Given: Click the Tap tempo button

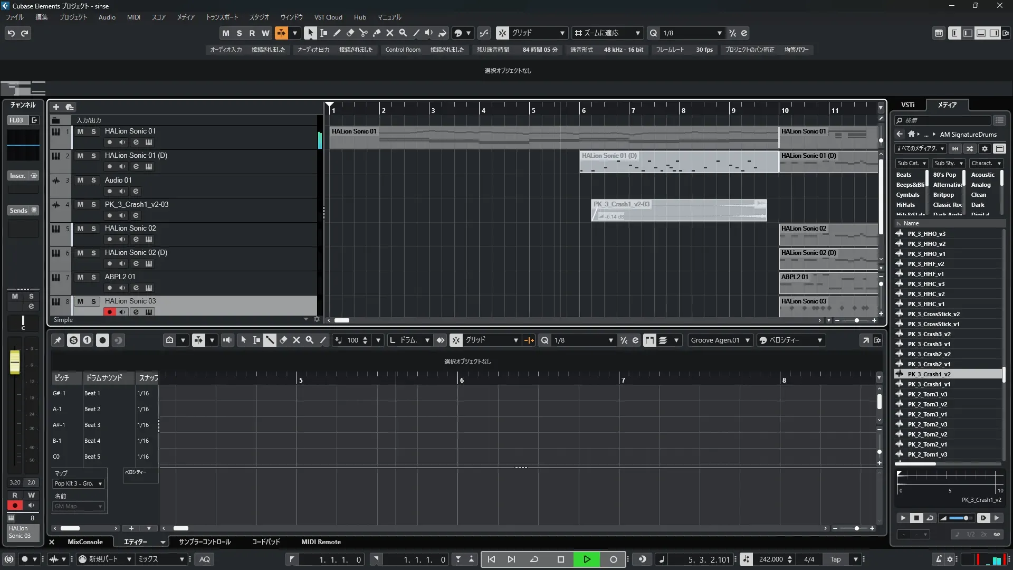Looking at the screenshot, I should pyautogui.click(x=835, y=559).
